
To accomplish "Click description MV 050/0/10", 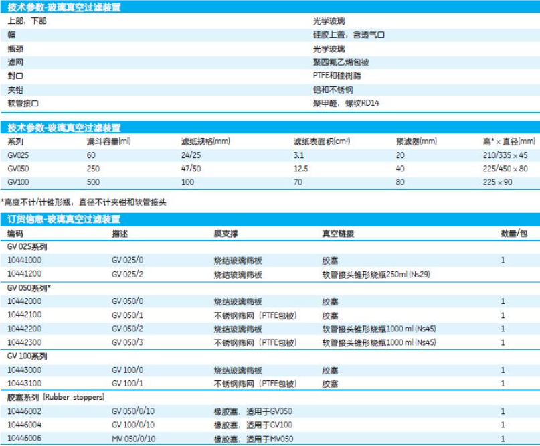I will [x=134, y=439].
